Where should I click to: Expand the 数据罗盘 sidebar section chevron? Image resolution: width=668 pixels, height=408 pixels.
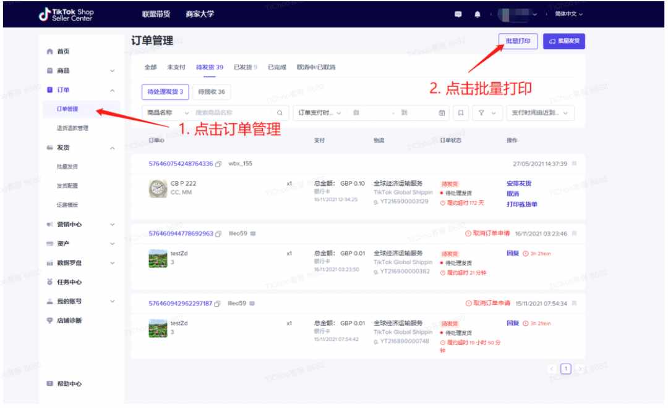[x=113, y=263]
